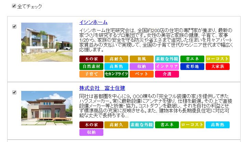Click 省エネ tag under 富士住建
Screen dimensions: 244x142
167,125
